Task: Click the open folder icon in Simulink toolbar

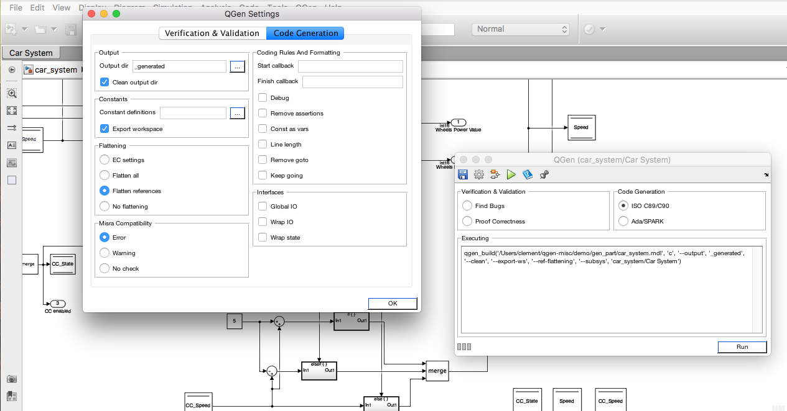Action: pos(40,29)
